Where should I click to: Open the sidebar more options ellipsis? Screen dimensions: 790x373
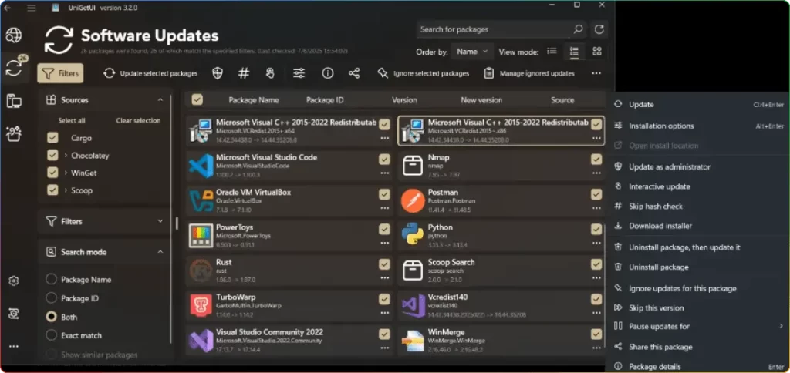pos(14,346)
